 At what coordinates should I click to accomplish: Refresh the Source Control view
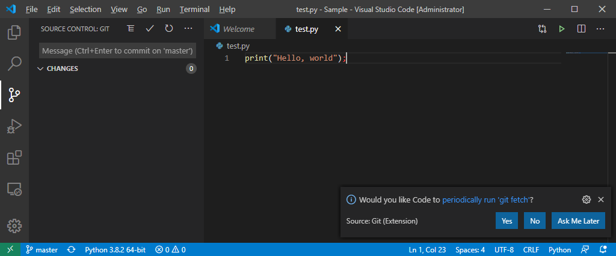pos(169,29)
